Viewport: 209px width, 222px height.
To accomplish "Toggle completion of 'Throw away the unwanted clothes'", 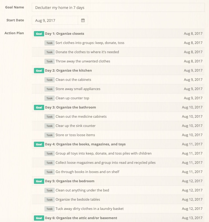I will point(83,61).
